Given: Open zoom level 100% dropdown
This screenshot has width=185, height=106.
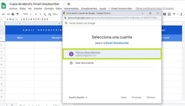Looking at the screenshot, I should [27, 14].
